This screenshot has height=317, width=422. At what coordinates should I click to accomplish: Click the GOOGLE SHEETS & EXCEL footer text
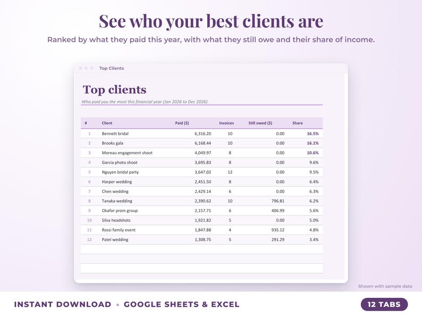pos(181,304)
